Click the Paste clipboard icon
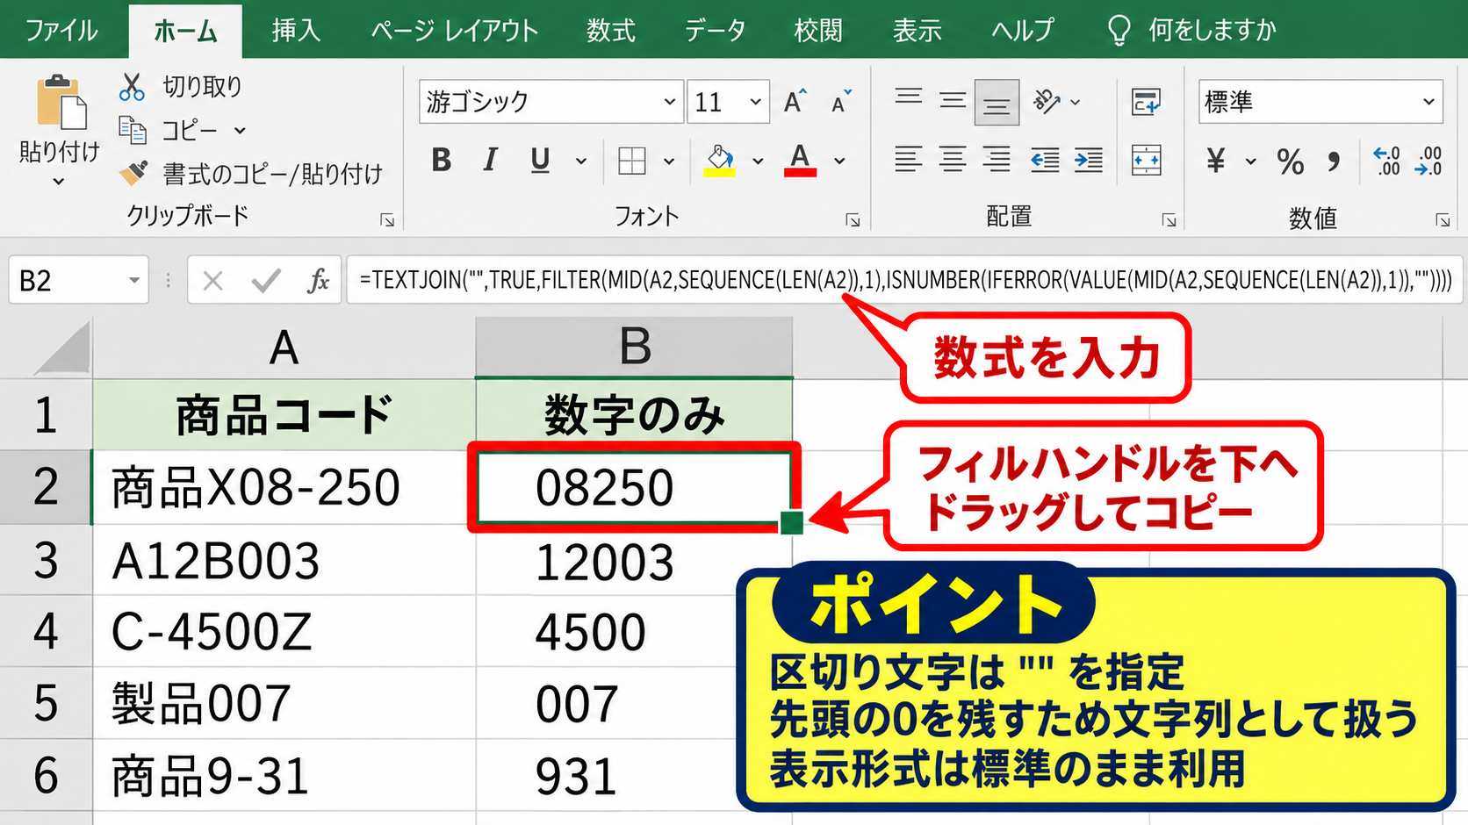The height and width of the screenshot is (825, 1468). coord(61,103)
